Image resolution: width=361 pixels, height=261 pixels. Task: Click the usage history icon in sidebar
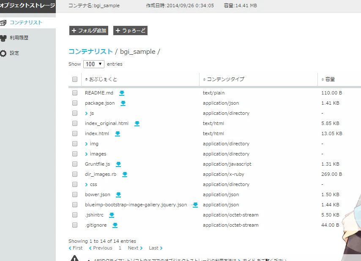[3, 38]
